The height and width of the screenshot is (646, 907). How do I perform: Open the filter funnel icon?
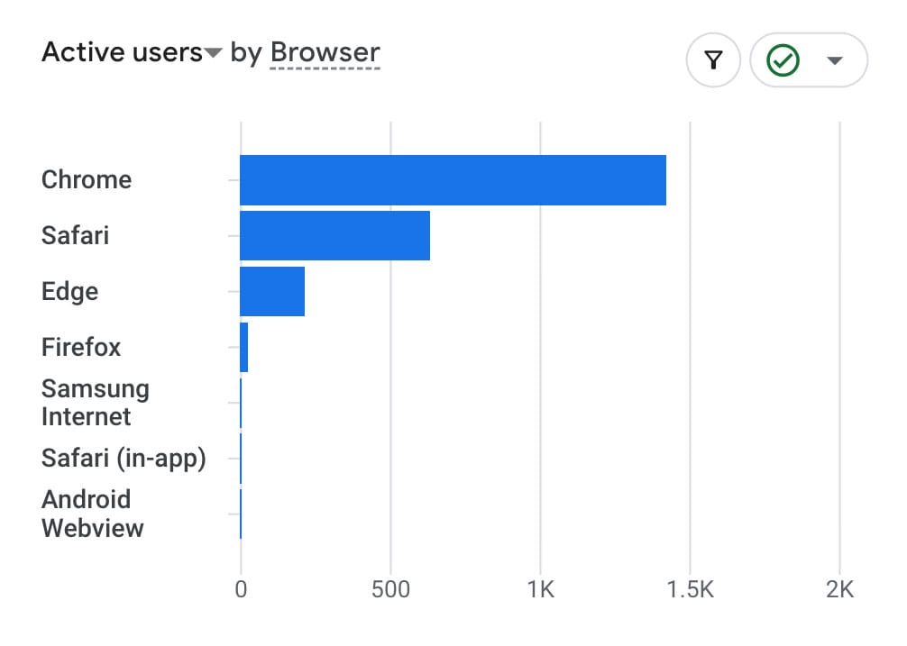click(x=713, y=61)
